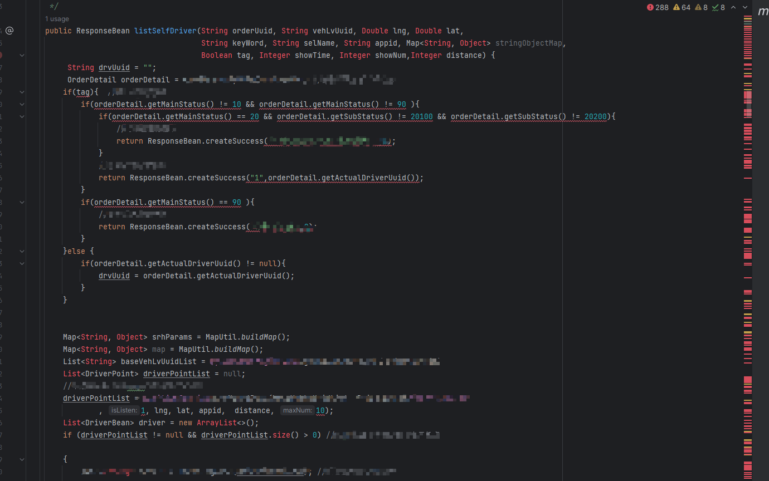
Task: Click the orderUuid parameter
Action: pos(252,31)
